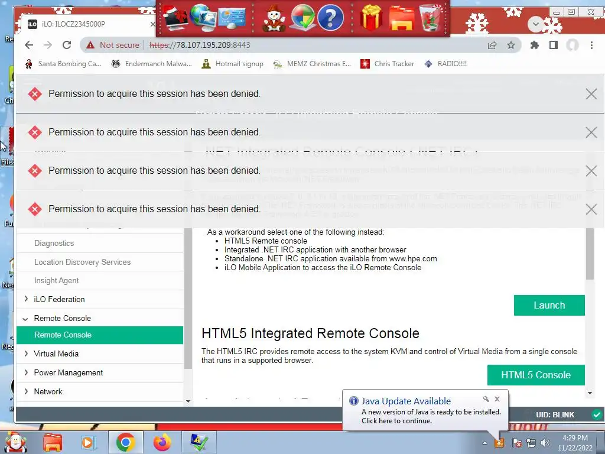Toggle the Chrome side panel icon
Image resolution: width=605 pixels, height=454 pixels.
click(553, 45)
